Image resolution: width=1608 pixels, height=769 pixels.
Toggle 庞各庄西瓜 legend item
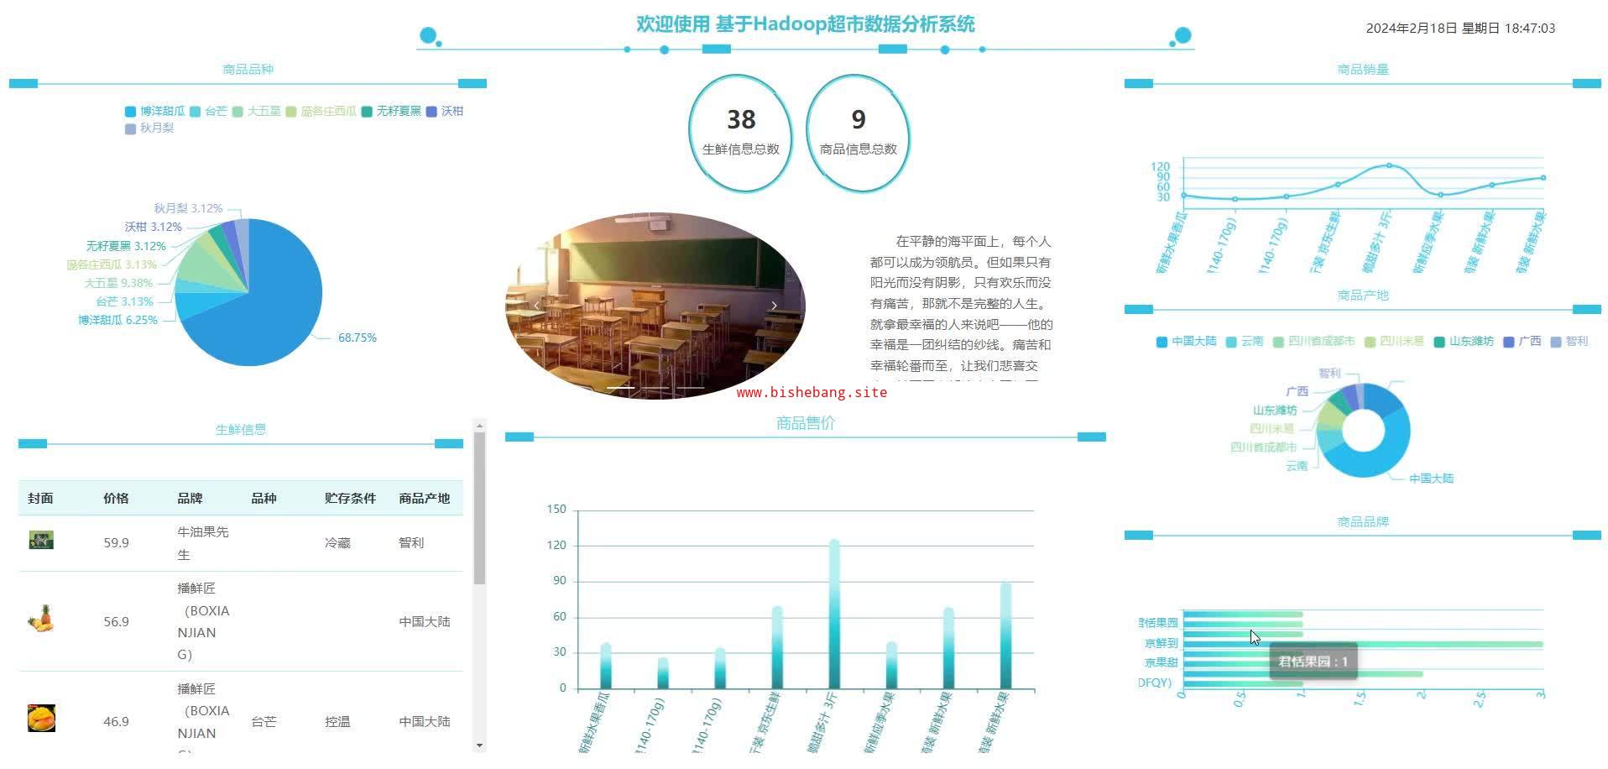coord(321,111)
